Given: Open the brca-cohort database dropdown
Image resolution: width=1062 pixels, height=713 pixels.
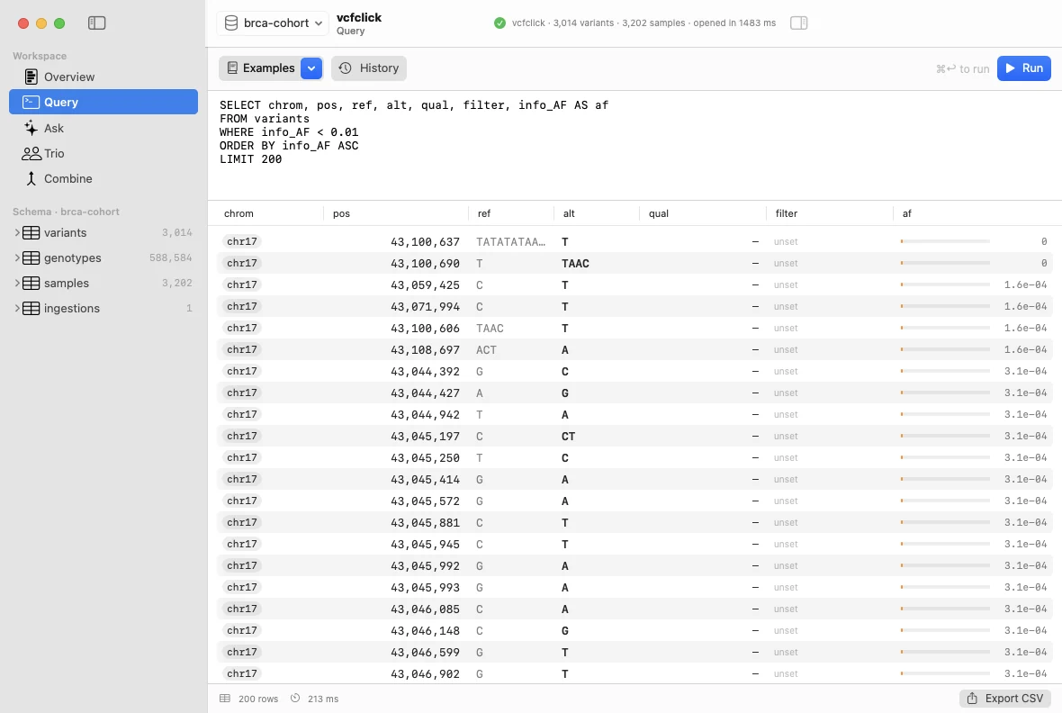Looking at the screenshot, I should (x=273, y=23).
